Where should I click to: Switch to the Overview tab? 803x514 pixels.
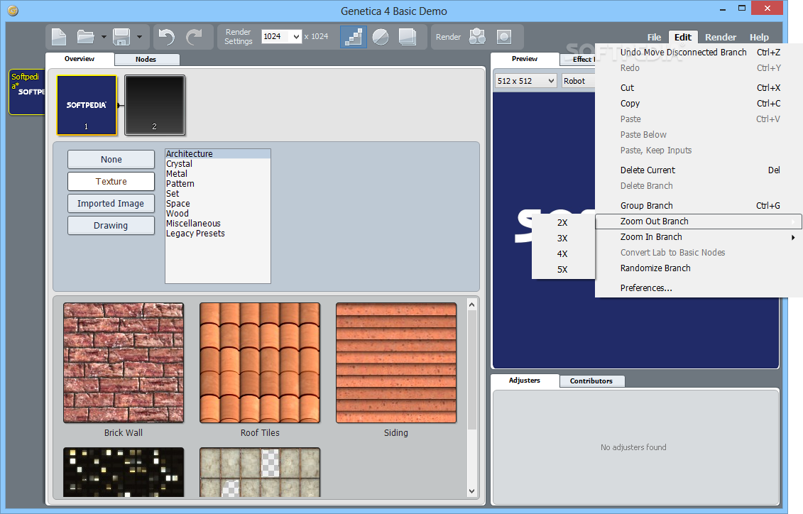click(x=80, y=59)
